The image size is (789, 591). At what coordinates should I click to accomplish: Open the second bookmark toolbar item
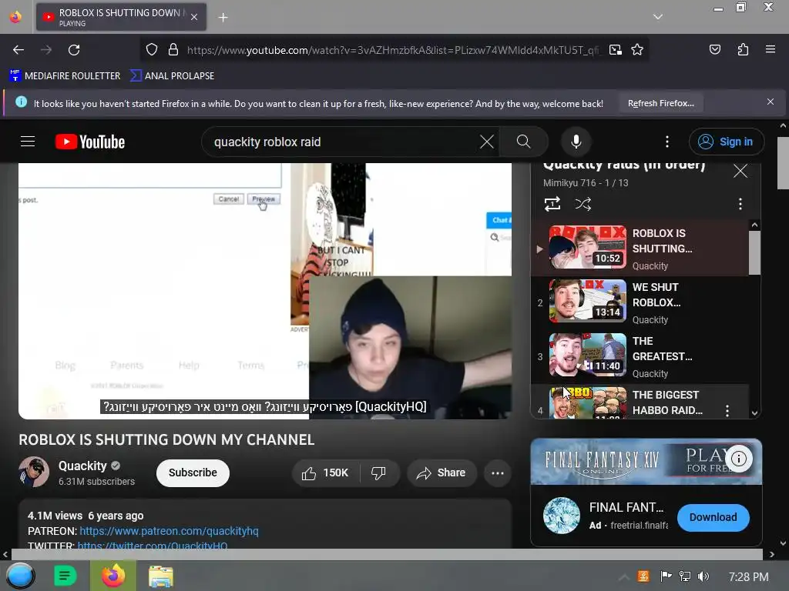172,76
